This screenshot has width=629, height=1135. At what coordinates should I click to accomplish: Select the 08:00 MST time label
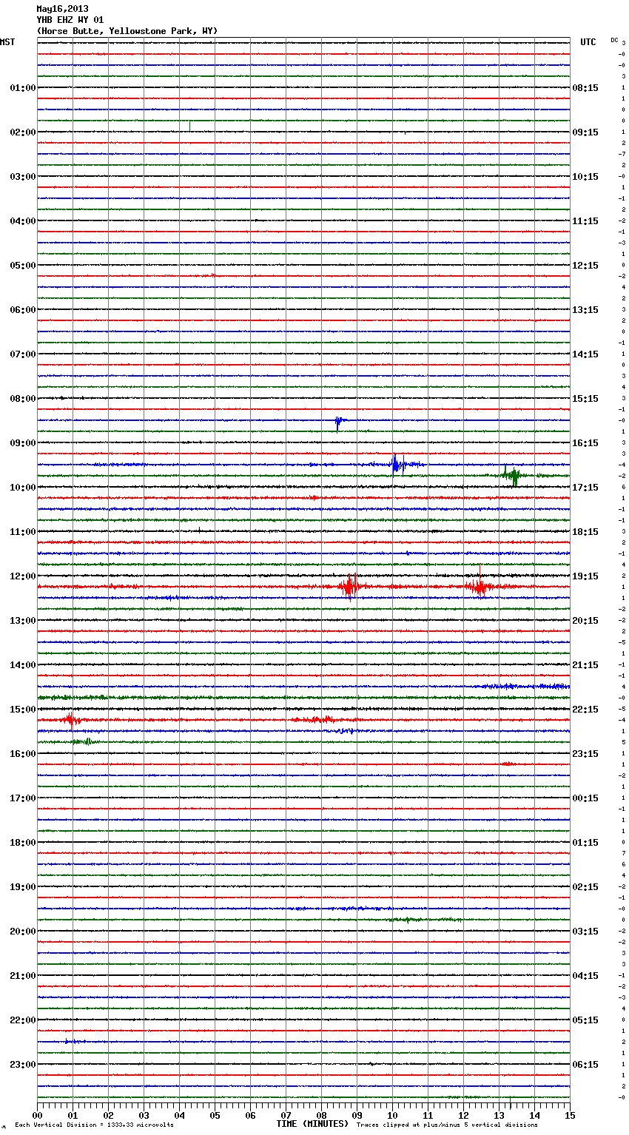[x=23, y=399]
